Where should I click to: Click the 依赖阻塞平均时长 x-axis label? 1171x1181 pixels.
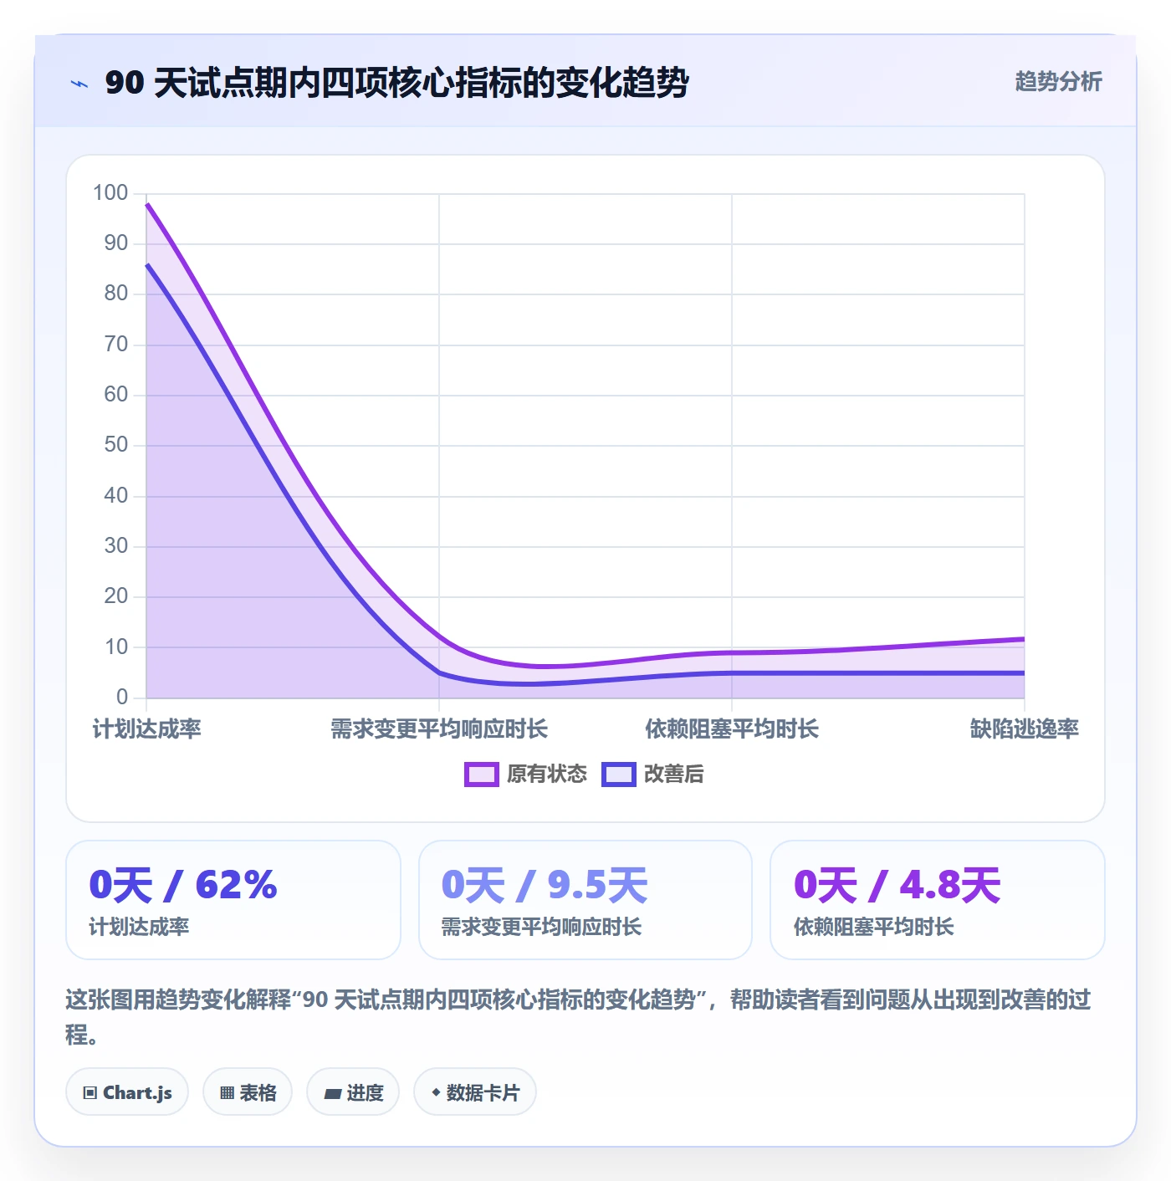tap(732, 729)
